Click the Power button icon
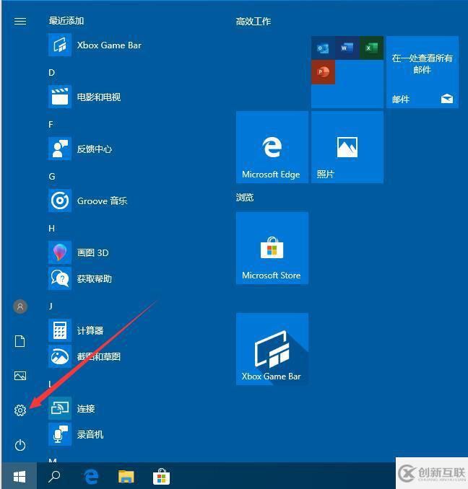The width and height of the screenshot is (468, 489). coord(20,445)
